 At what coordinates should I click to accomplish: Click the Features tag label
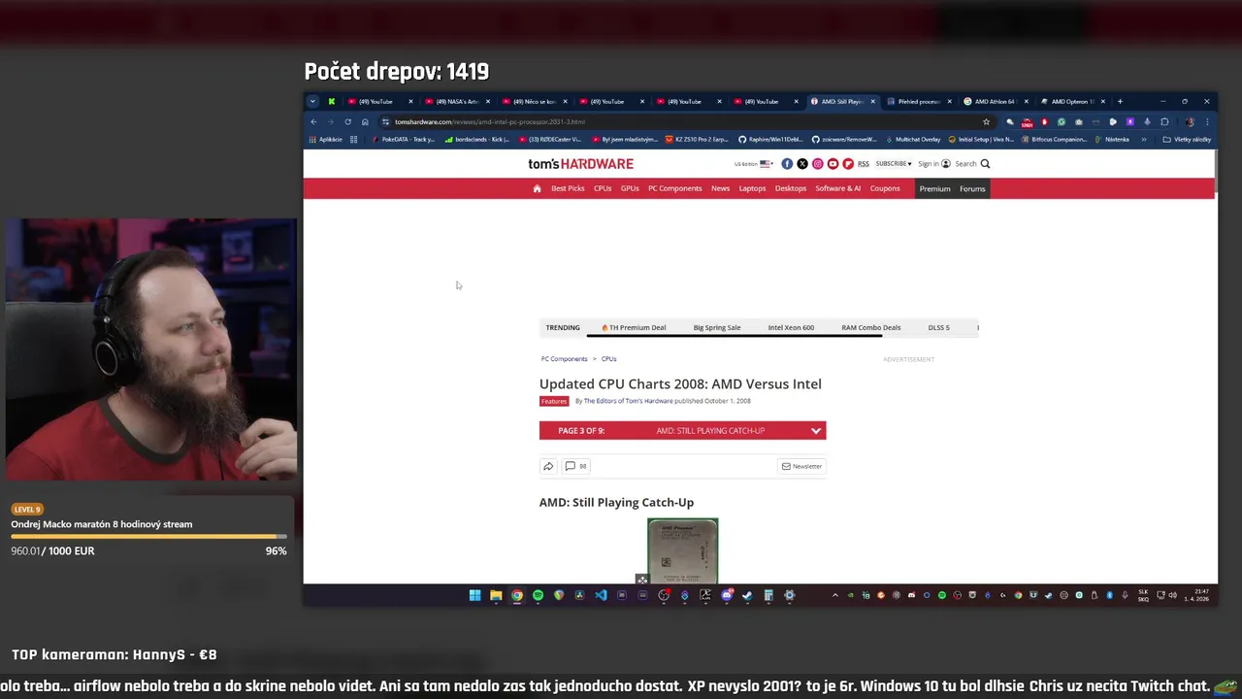tap(554, 401)
